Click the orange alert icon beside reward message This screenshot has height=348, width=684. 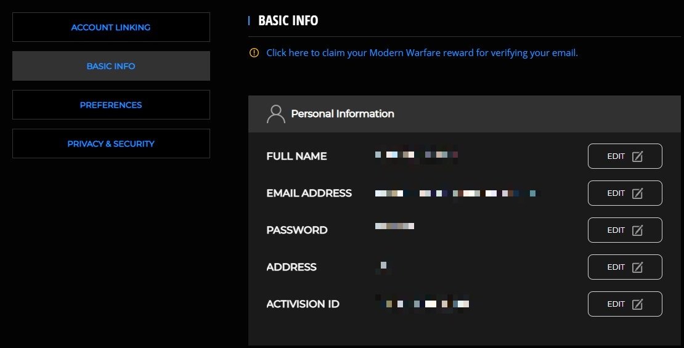[x=254, y=53]
